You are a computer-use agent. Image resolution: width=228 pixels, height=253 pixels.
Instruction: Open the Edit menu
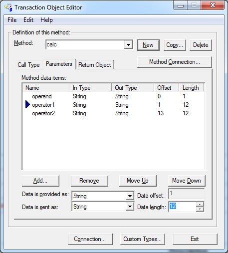[x=28, y=20]
